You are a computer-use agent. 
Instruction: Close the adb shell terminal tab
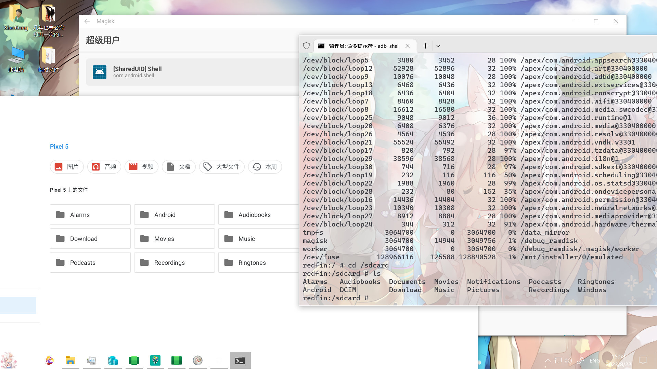(x=408, y=46)
